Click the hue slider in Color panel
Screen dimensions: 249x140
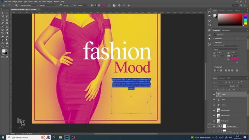245,19
